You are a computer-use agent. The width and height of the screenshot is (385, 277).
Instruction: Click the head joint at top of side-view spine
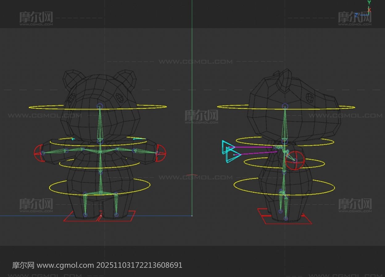click(285, 106)
